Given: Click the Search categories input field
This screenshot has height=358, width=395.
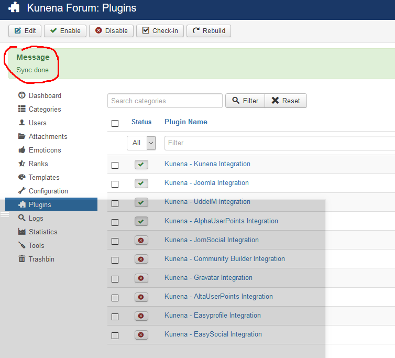Looking at the screenshot, I should (164, 101).
